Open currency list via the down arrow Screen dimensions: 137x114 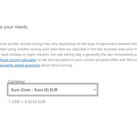pyautogui.click(x=94, y=90)
